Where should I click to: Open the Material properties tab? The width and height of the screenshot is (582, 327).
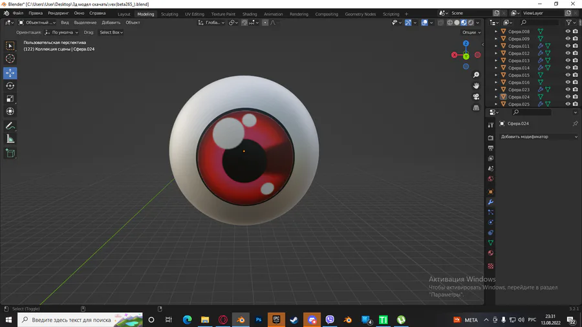(x=491, y=253)
